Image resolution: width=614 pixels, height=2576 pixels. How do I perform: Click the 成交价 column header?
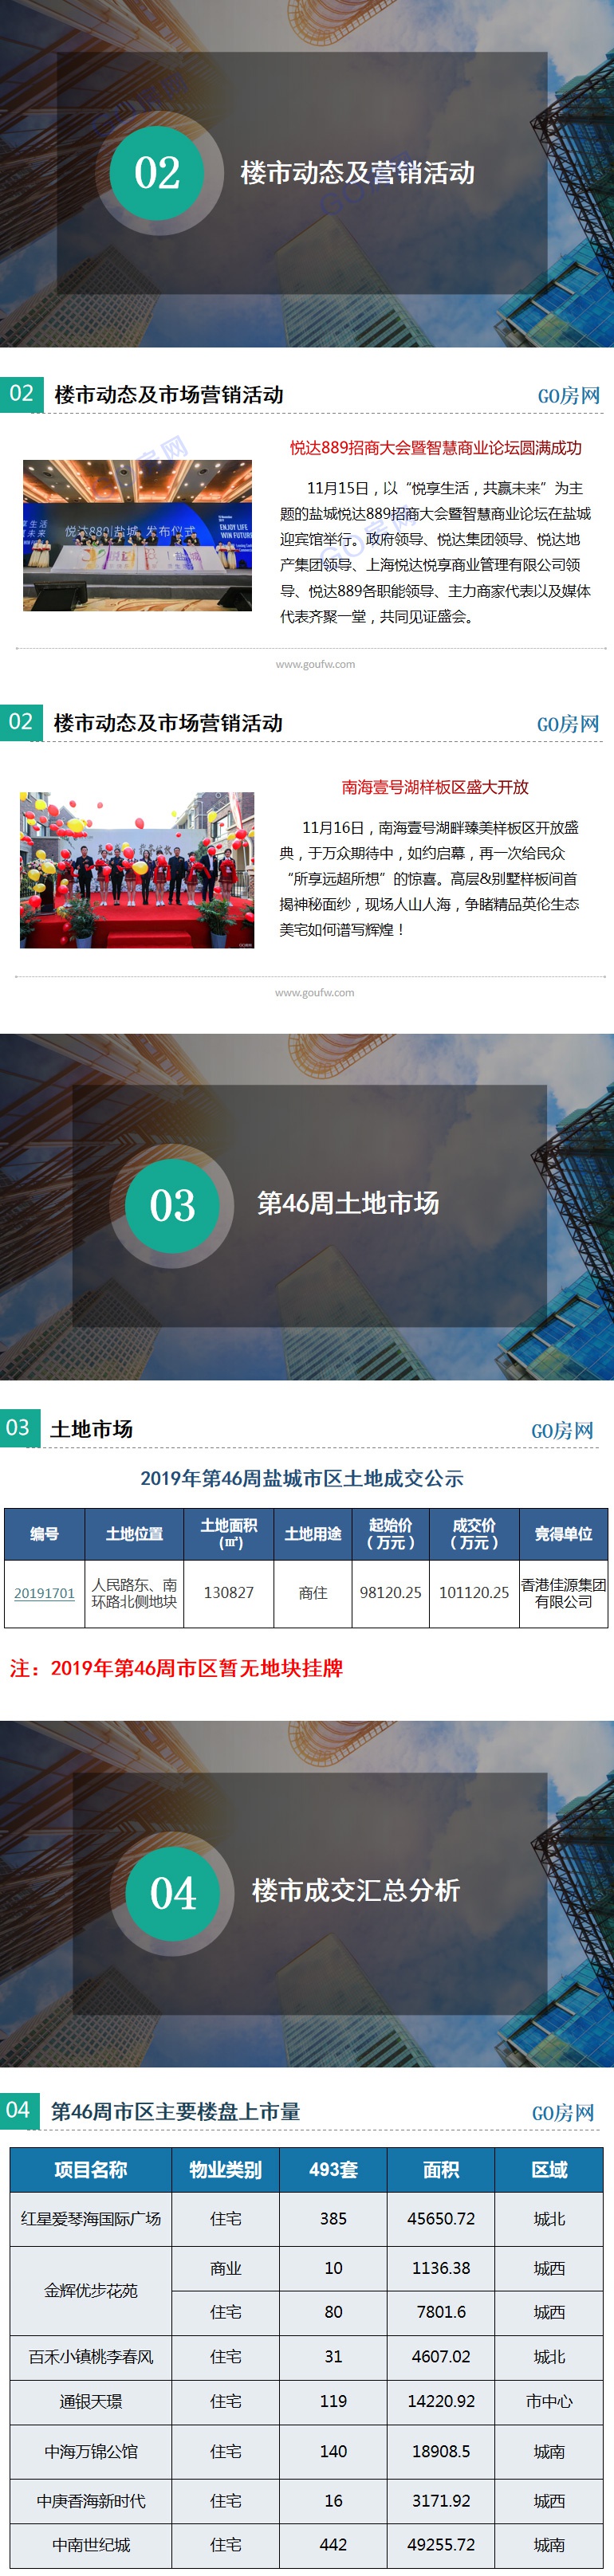[x=474, y=1534]
